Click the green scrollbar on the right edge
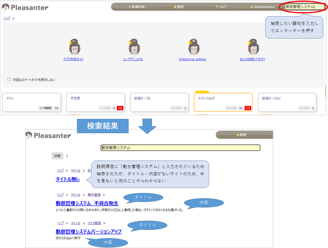The width and height of the screenshot is (328, 248). tap(326, 91)
